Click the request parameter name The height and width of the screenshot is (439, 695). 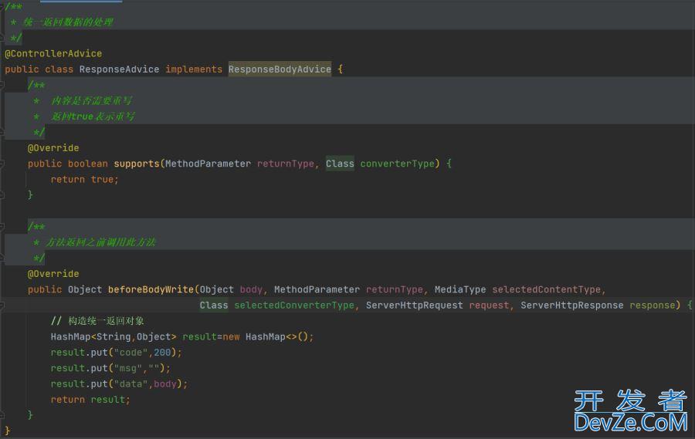point(489,306)
